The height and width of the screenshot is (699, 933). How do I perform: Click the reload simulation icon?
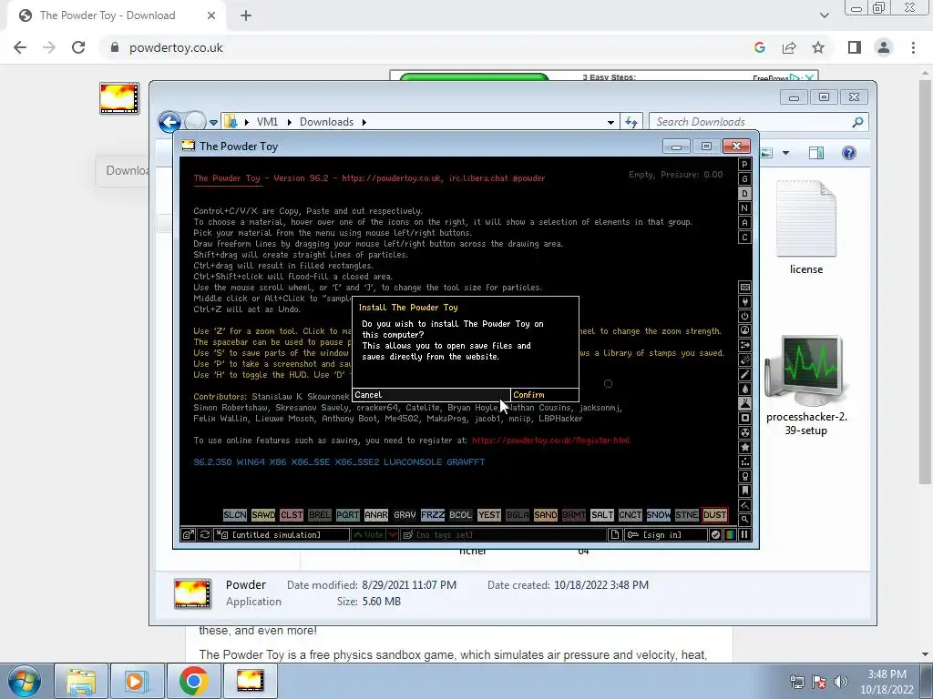point(205,535)
